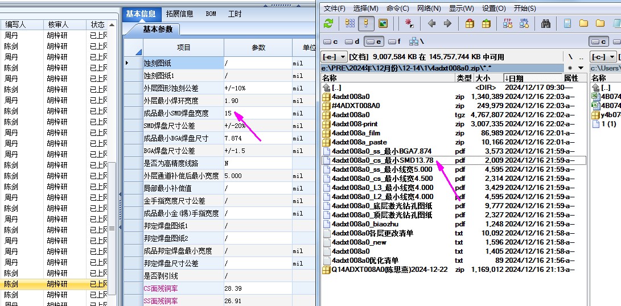Viewport: 621px width, 306px height.
Task: Open the URL new FTP connection icon
Action: 524,23
